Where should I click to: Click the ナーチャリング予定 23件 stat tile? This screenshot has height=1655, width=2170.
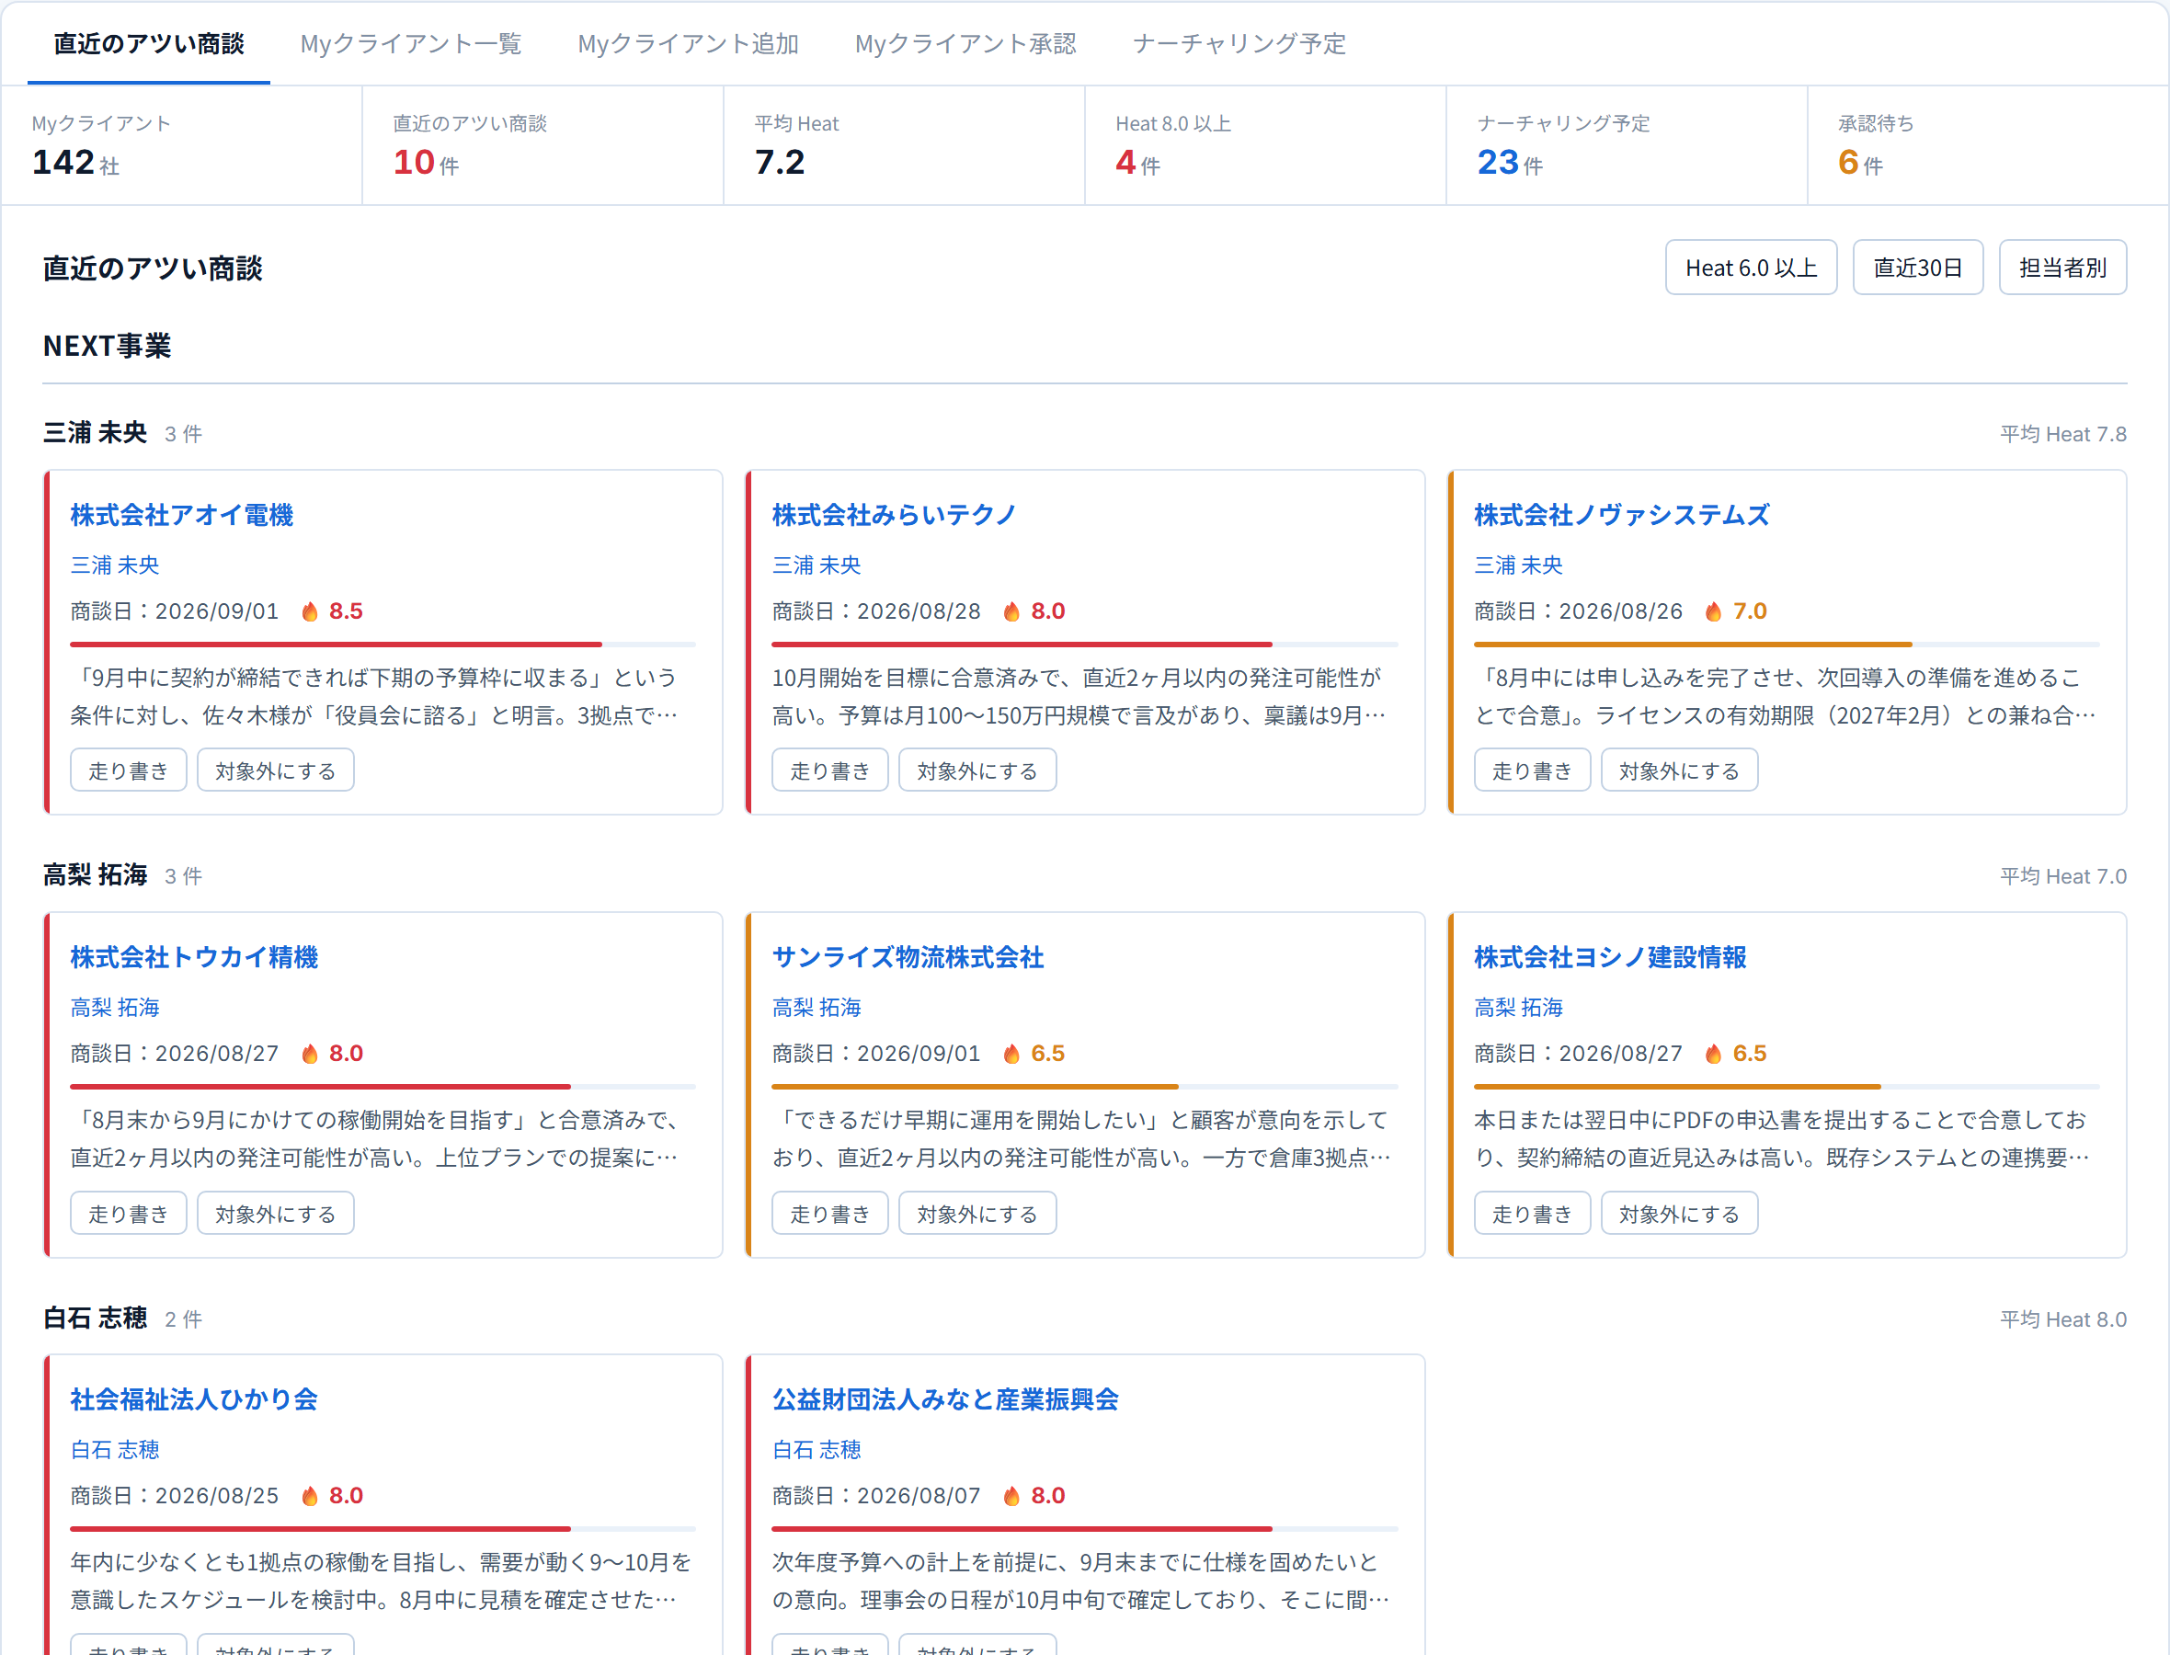click(x=1627, y=146)
